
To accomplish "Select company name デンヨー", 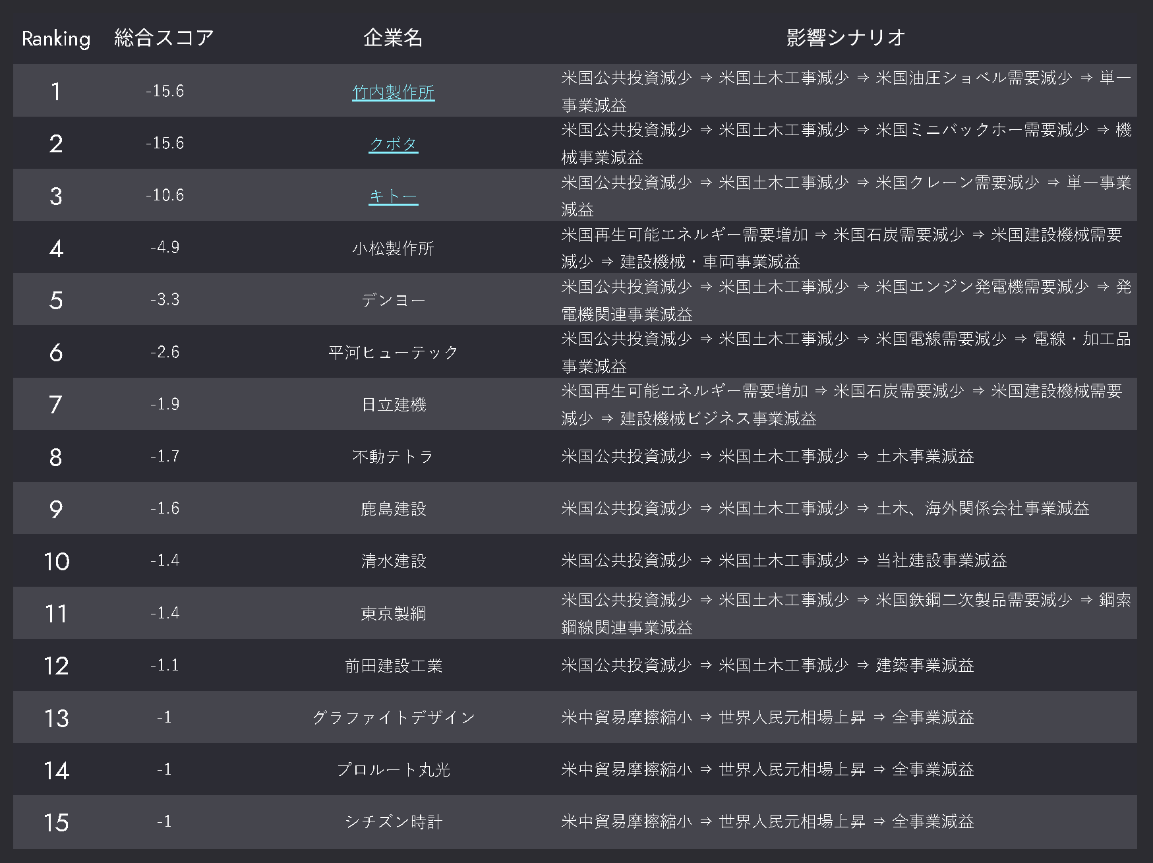I will (393, 301).
